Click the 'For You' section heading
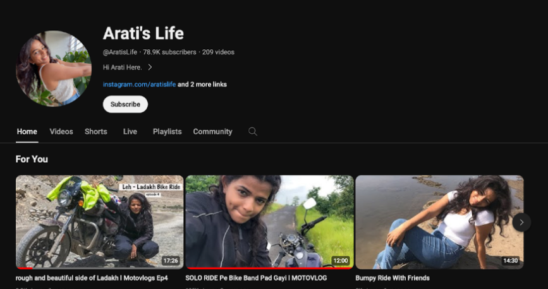The height and width of the screenshot is (289, 548). click(x=32, y=159)
